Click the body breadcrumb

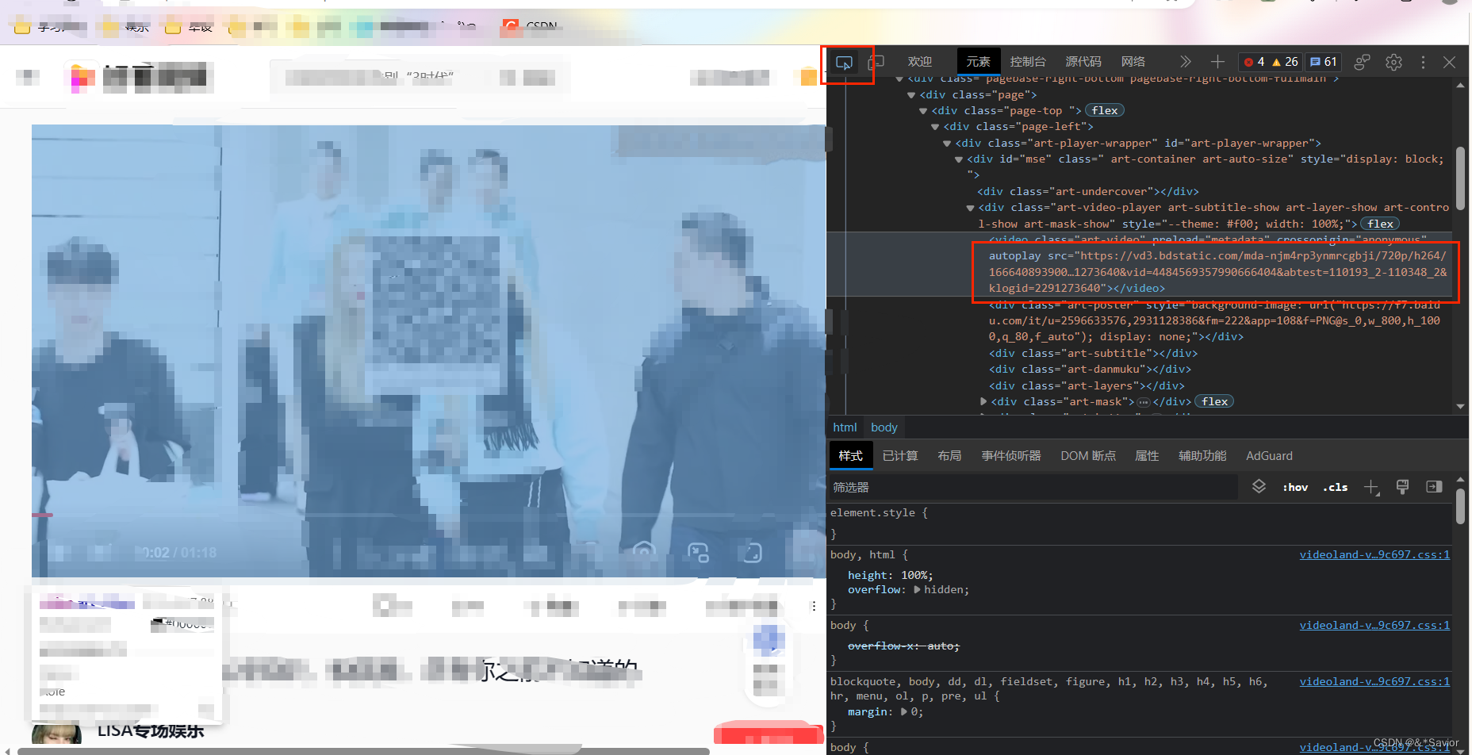[884, 427]
